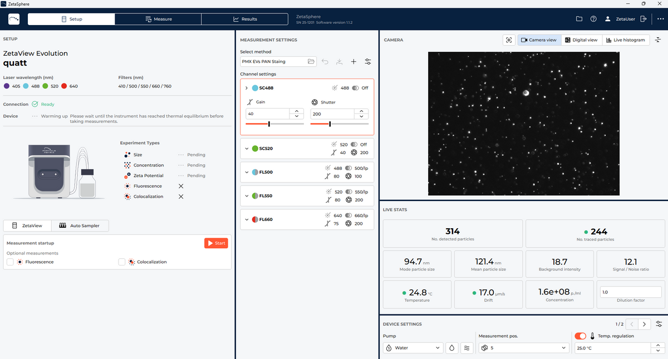Click the SC488 Shutter slider
The height and width of the screenshot is (359, 668).
[340, 124]
